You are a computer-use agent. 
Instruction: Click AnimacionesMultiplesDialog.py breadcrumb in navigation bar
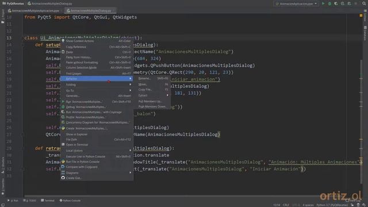point(50,3)
